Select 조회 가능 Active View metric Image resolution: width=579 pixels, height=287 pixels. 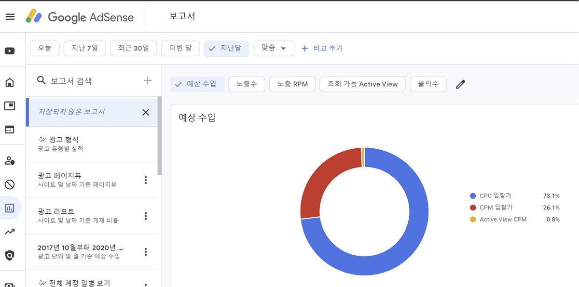coord(362,84)
